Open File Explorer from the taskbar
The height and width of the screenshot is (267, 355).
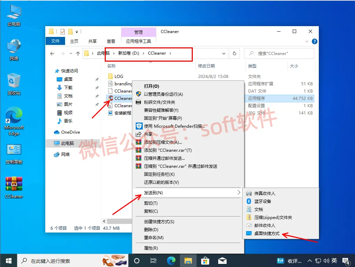coord(188,261)
